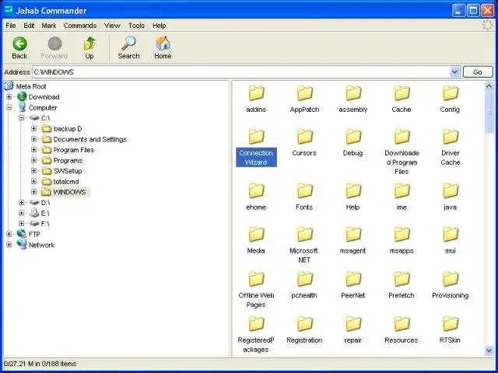The image size is (498, 373).
Task: Select the Driver Cache folder icon
Action: coord(451,137)
